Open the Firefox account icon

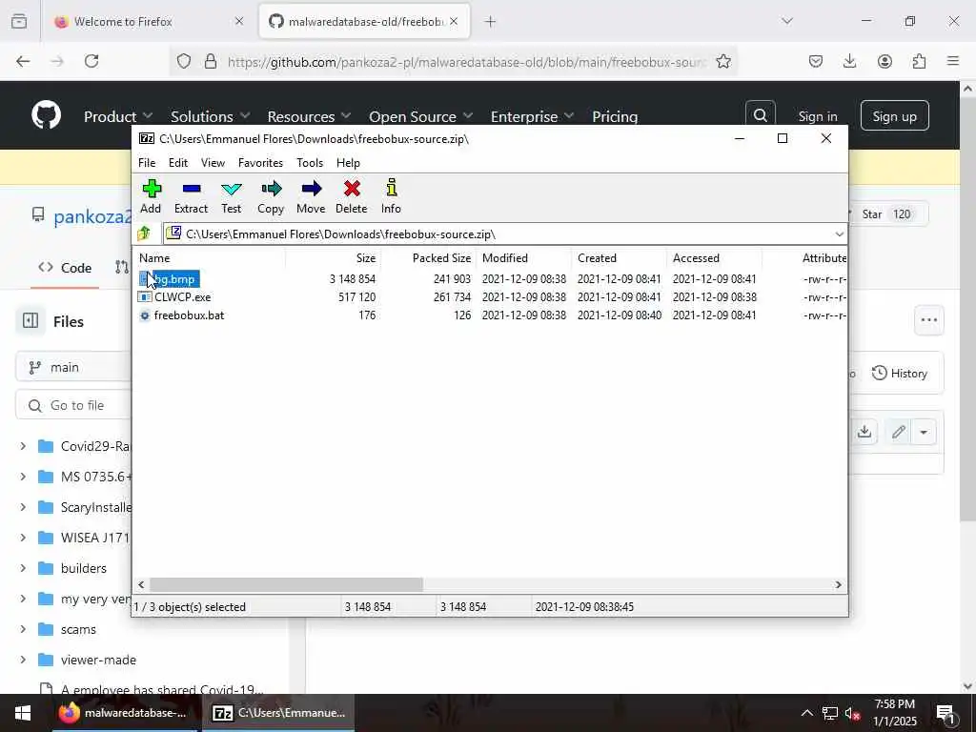[x=884, y=61]
